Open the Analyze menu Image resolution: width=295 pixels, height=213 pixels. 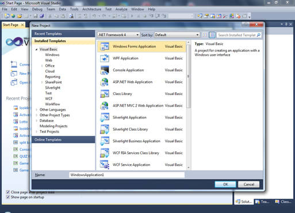tap(121, 9)
